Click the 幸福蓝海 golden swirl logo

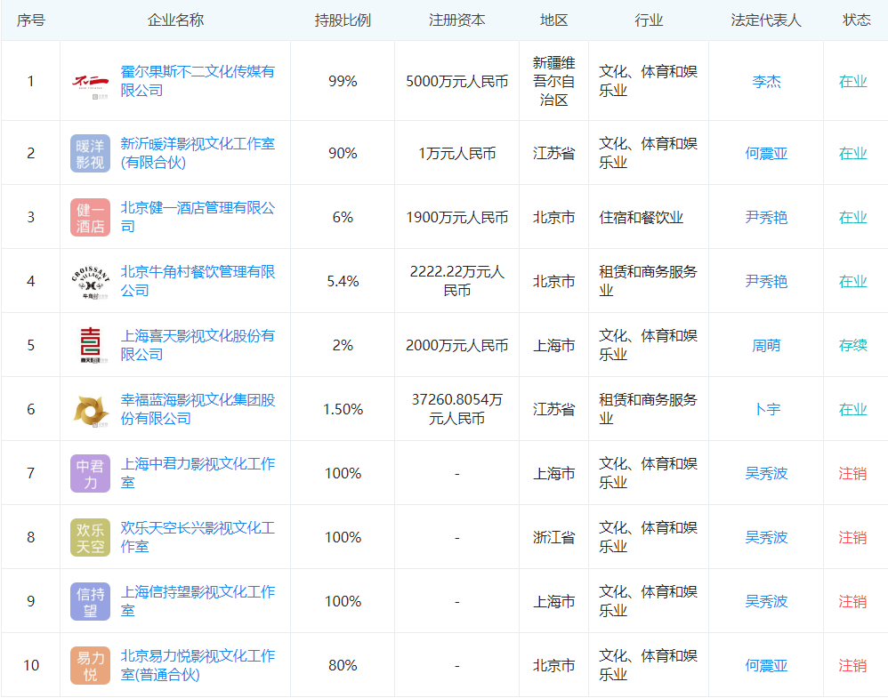(x=90, y=411)
